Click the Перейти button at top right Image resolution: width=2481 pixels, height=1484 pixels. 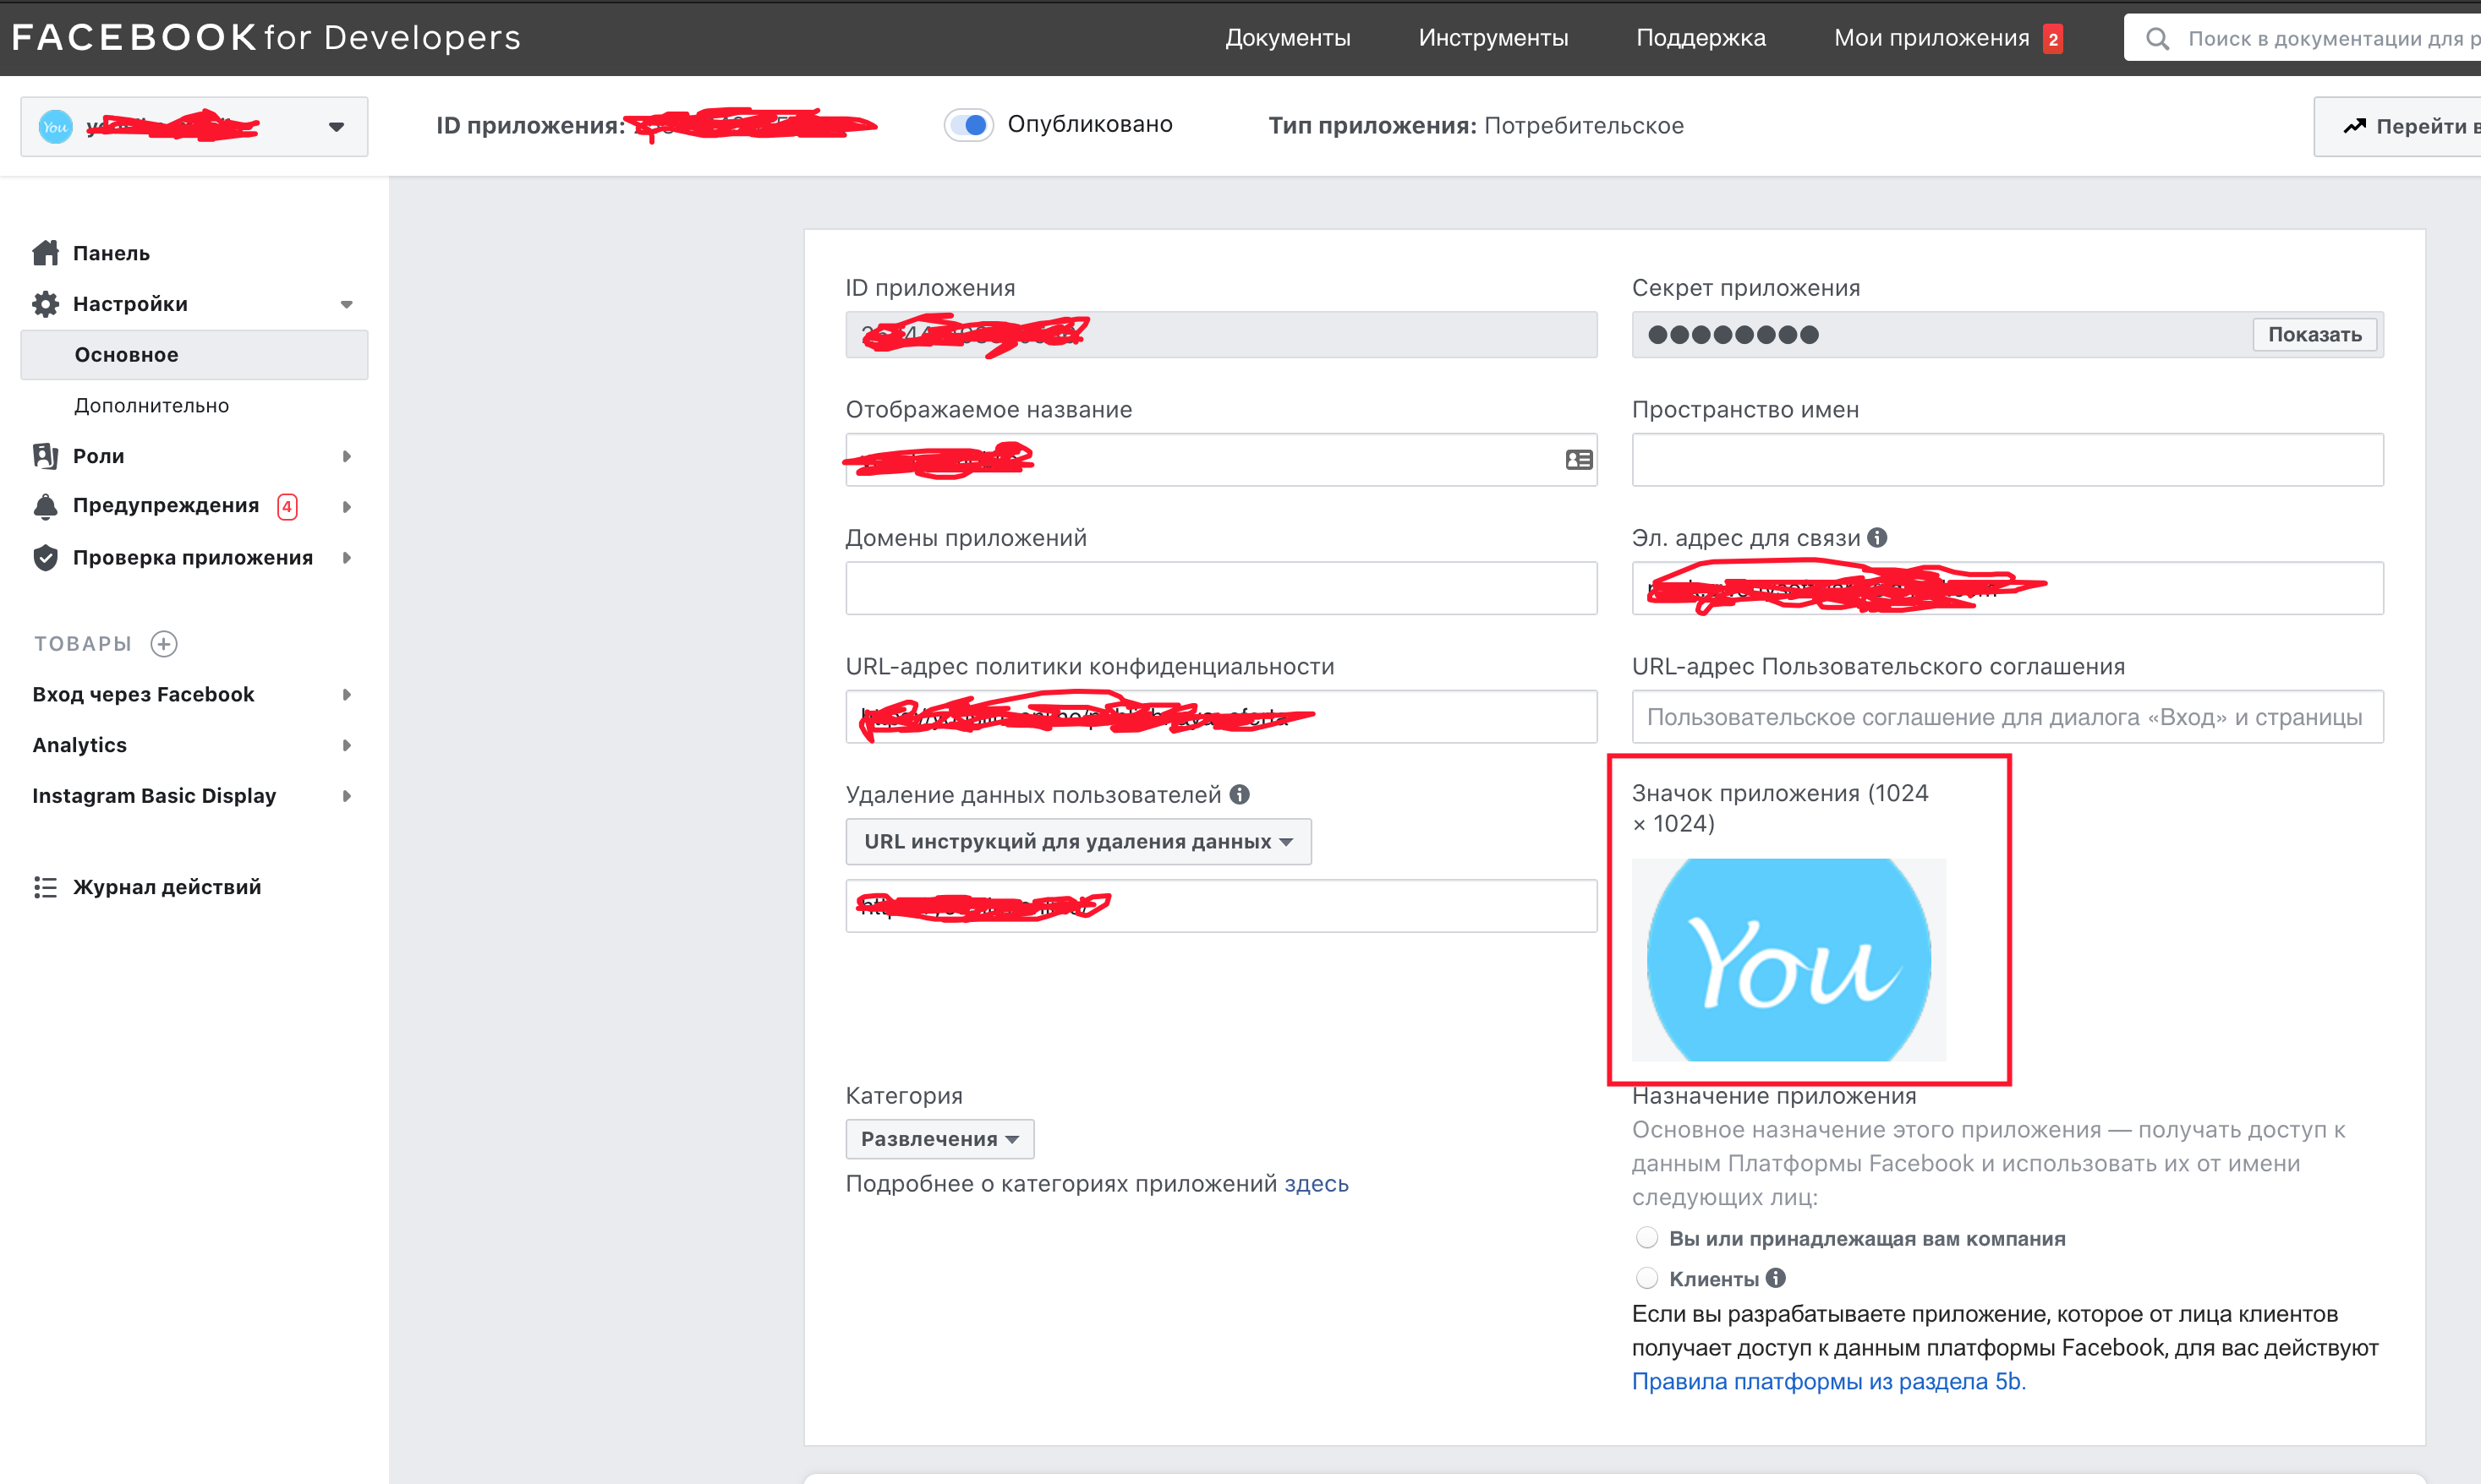tap(2399, 126)
